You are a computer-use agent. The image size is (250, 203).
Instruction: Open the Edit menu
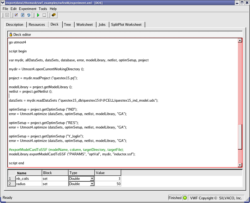coord(13,9)
